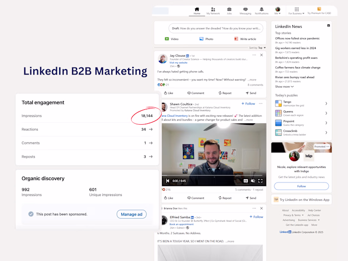Click chevron next to Crossclimb puzzle
Screen dimensions: 348x261
pyautogui.click(x=326, y=133)
